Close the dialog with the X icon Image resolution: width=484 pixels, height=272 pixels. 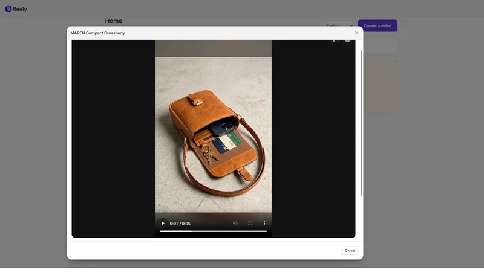[356, 33]
